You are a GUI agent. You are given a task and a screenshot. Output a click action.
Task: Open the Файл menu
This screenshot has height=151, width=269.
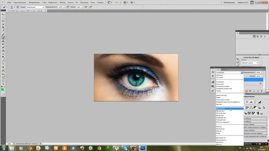(x=9, y=3)
